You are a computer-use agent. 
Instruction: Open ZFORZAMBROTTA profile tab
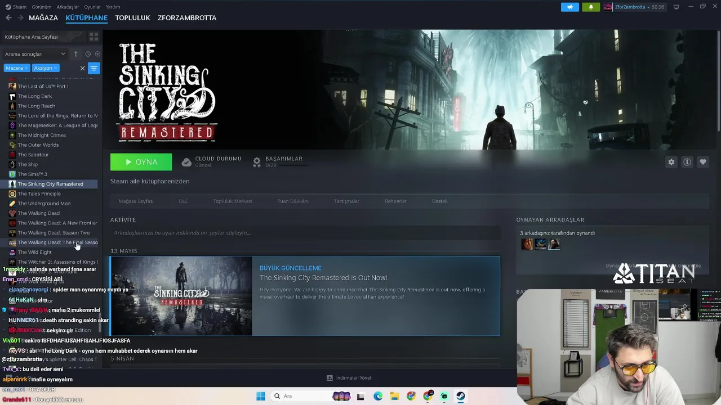click(x=187, y=18)
